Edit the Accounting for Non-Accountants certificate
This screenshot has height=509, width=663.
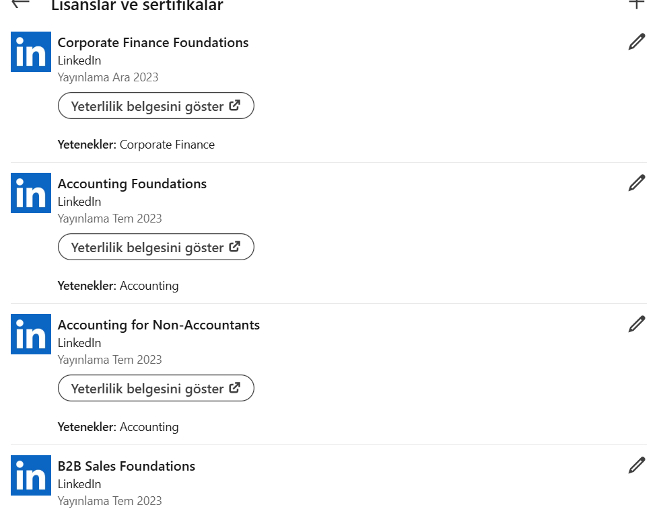[636, 324]
